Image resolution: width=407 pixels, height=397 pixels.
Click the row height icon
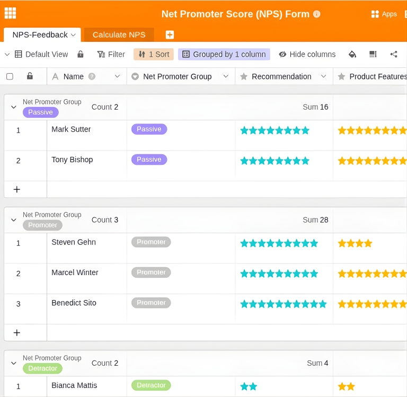[x=373, y=54]
